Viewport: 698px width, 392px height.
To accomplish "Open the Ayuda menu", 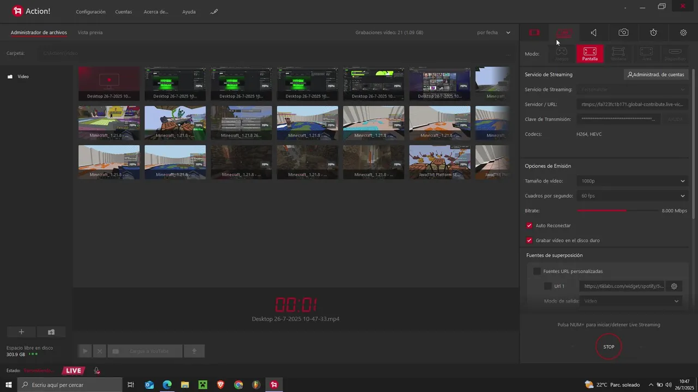I will pos(189,11).
